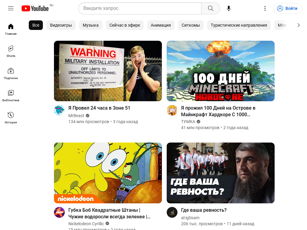Open MrBeast channel avatar
307x230 pixels.
pyautogui.click(x=59, y=110)
